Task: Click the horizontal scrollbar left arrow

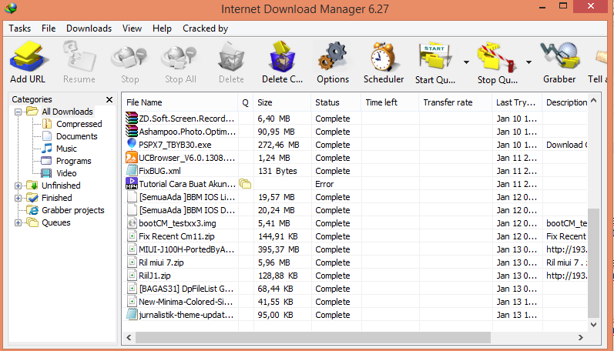Action: point(129,337)
